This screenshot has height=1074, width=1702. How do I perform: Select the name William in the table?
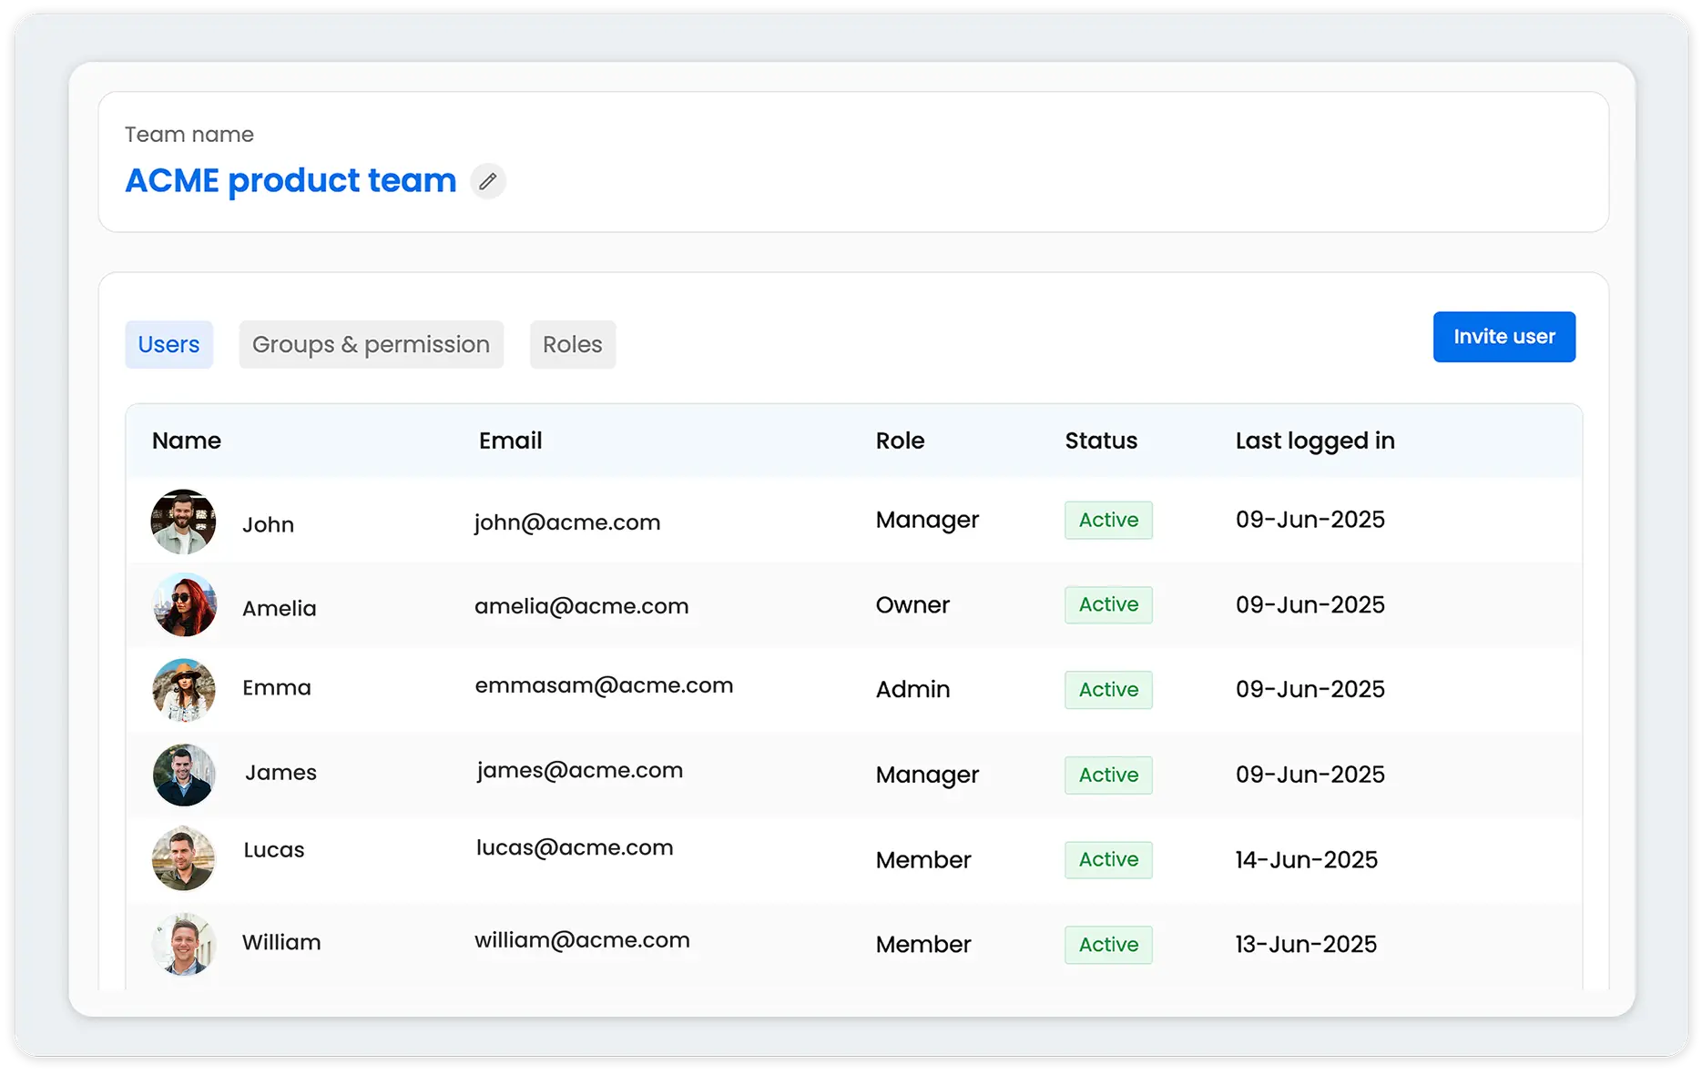(x=281, y=942)
